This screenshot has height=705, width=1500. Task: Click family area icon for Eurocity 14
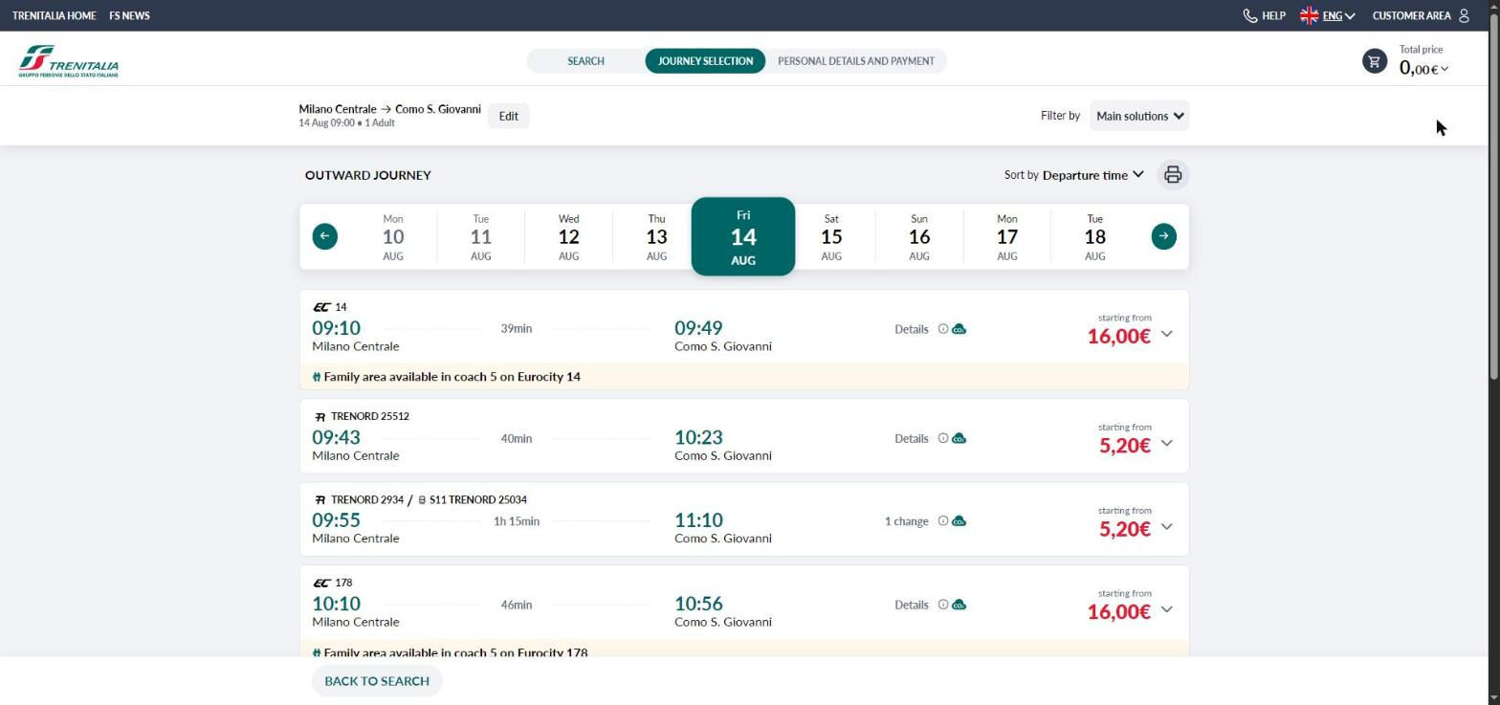(317, 377)
